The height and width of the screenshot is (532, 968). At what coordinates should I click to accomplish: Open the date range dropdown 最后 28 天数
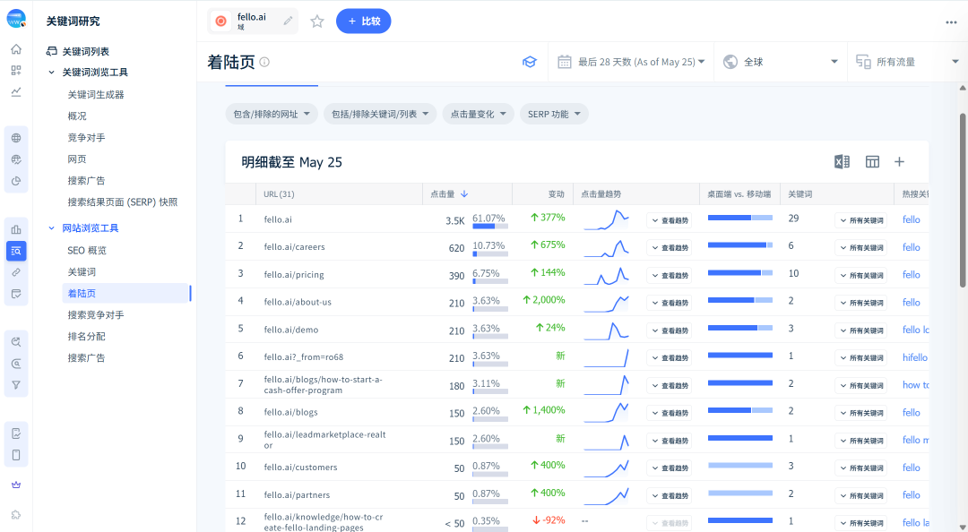click(631, 62)
